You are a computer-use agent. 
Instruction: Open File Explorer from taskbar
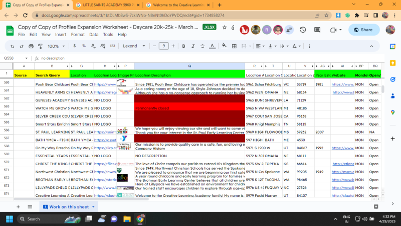pos(127,219)
